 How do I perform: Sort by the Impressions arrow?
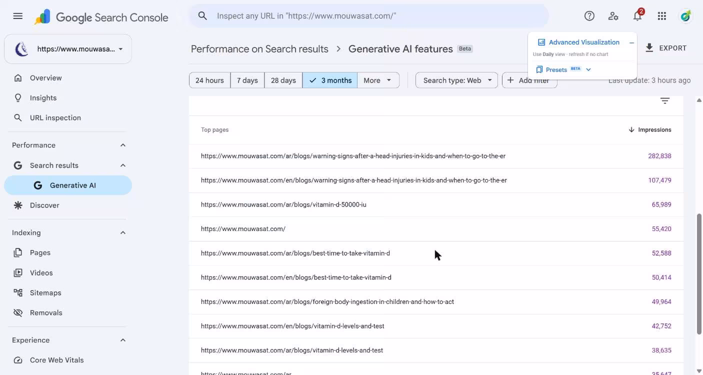631,129
